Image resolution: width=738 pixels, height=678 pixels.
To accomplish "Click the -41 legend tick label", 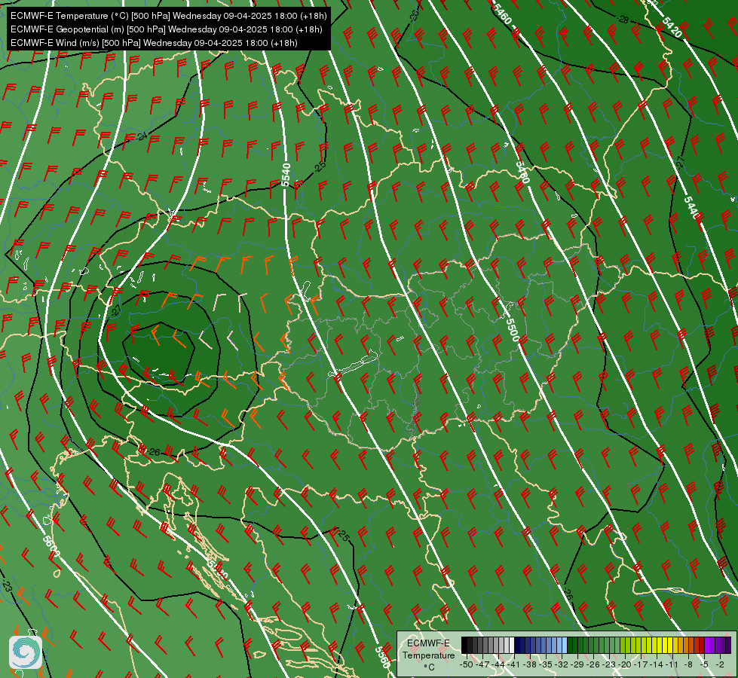I will 514,664.
